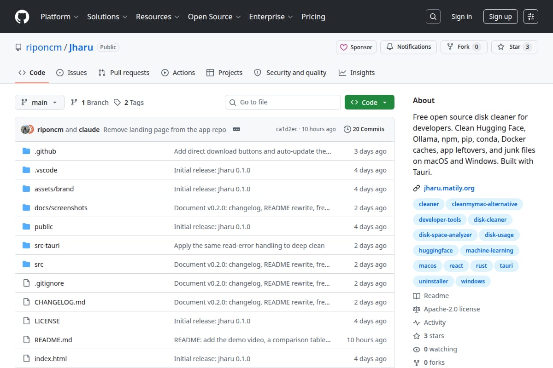The width and height of the screenshot is (553, 368).
Task: Open the docs/screenshots folder
Action: point(61,208)
